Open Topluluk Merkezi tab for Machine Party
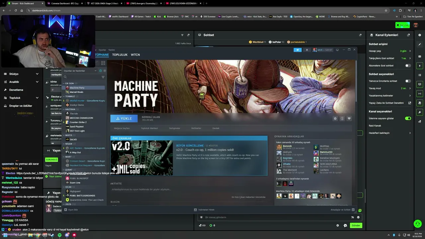This screenshot has width=425, height=239. [149, 128]
